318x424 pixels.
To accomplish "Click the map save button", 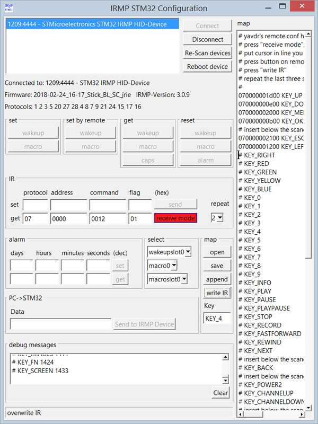I will pos(217,266).
